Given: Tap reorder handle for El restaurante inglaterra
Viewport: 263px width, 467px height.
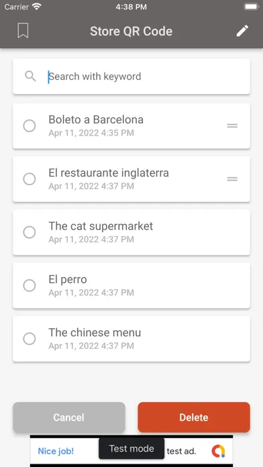Looking at the screenshot, I should point(232,179).
